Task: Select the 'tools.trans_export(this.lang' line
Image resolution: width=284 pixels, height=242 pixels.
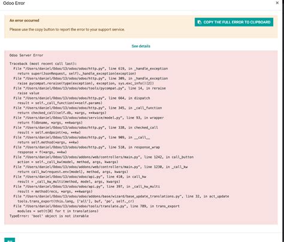Action: pyautogui.click(x=75, y=201)
